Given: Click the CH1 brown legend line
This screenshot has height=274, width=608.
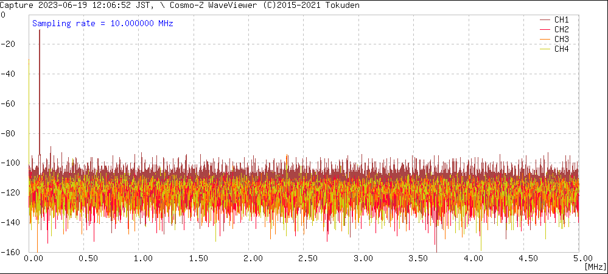Looking at the screenshot, I should click(545, 19).
